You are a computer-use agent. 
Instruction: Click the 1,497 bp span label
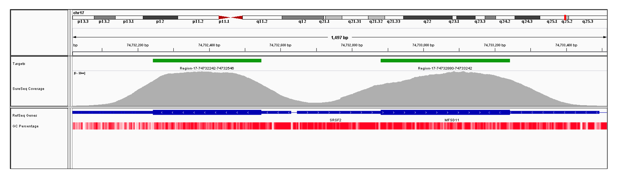coord(340,37)
